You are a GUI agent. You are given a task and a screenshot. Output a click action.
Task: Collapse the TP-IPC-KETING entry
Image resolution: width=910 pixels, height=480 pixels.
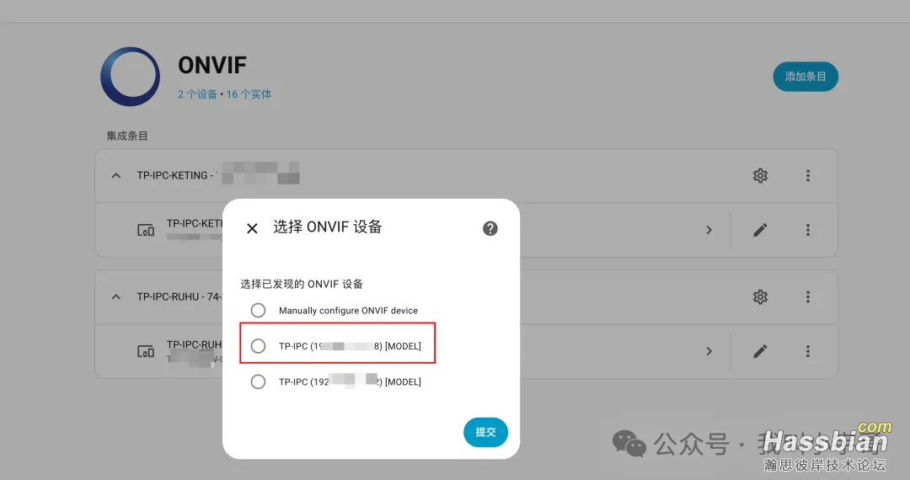click(116, 175)
